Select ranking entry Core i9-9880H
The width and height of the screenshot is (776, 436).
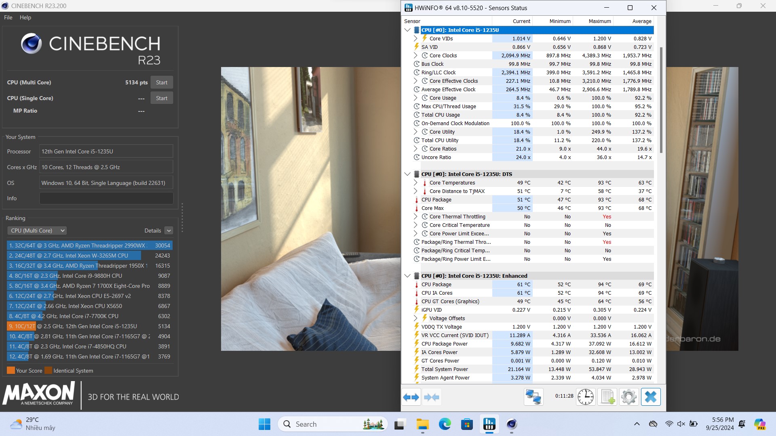(90, 276)
